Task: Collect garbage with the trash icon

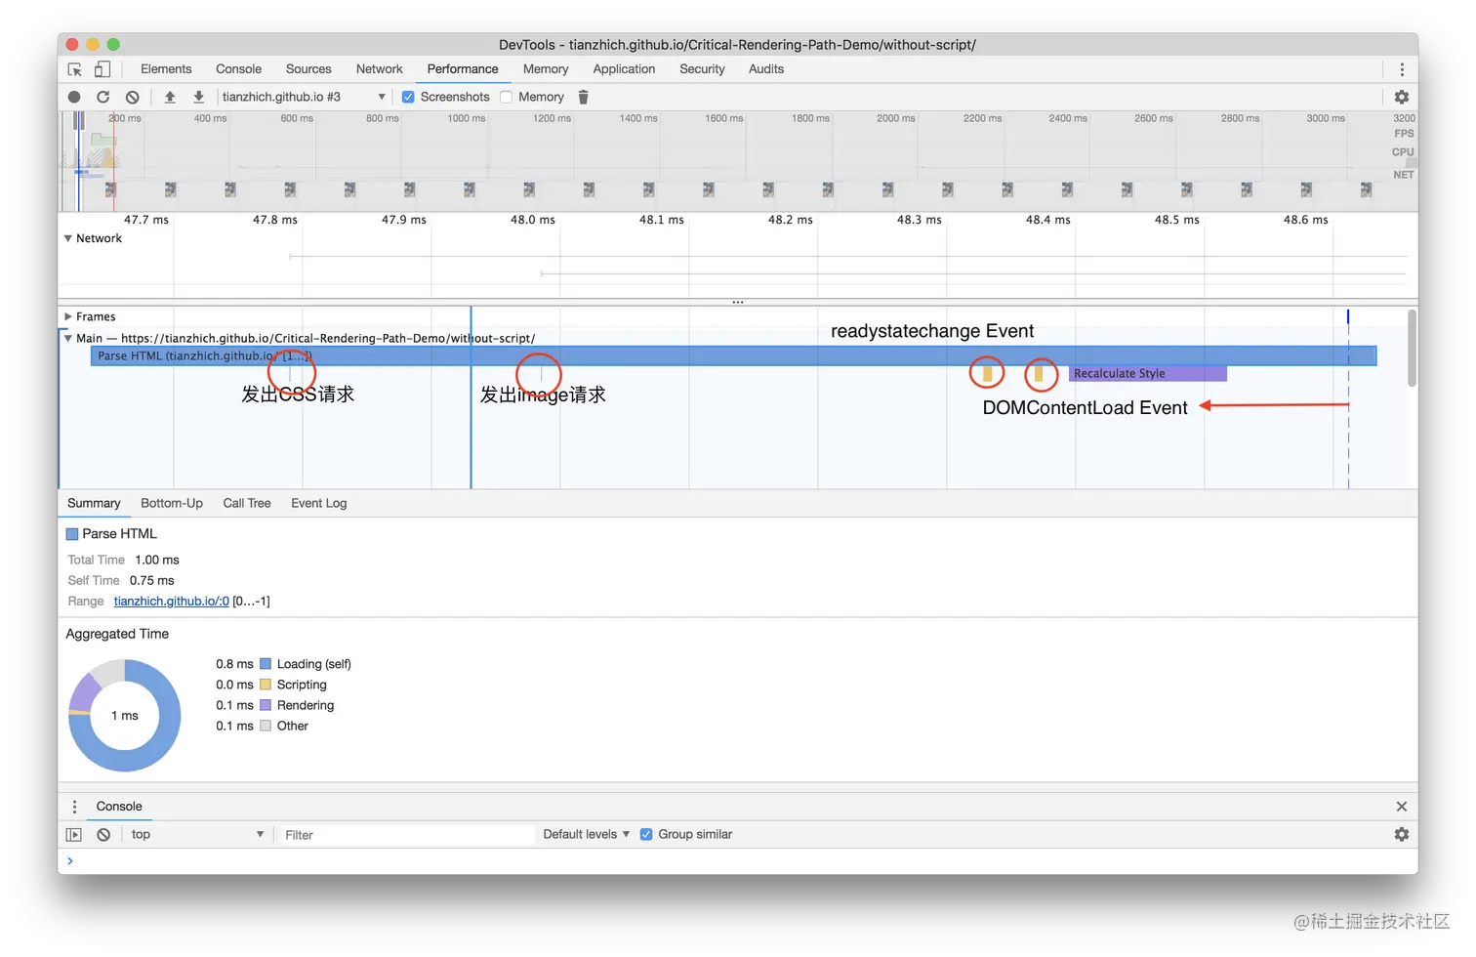Action: click(584, 97)
